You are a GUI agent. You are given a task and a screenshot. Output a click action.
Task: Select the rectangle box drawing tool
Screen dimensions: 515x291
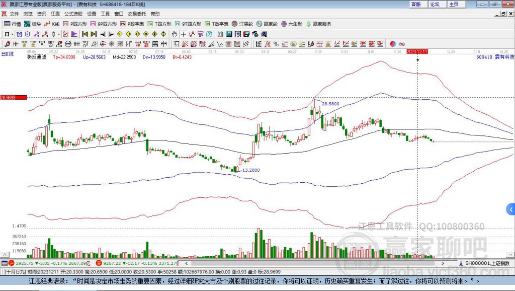click(x=177, y=44)
